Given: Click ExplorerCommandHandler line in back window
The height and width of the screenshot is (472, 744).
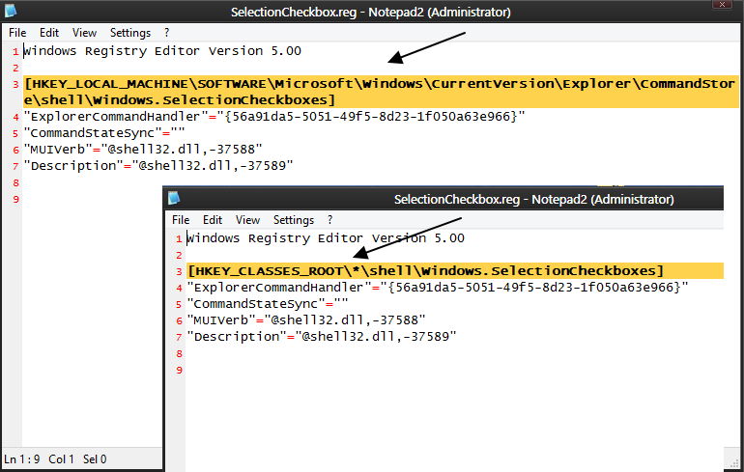Looking at the screenshot, I should [274, 117].
